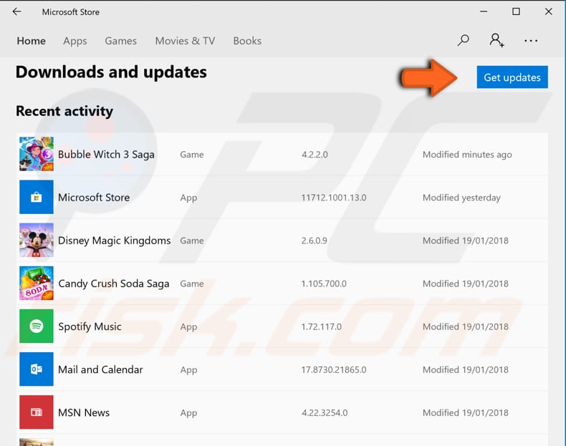
Task: Open the Disney Magic Kingdoms name
Action: (x=114, y=241)
